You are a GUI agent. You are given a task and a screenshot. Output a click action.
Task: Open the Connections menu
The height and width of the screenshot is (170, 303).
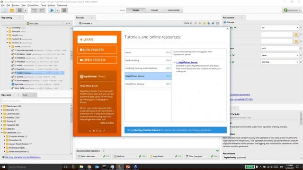[x=33, y=5]
